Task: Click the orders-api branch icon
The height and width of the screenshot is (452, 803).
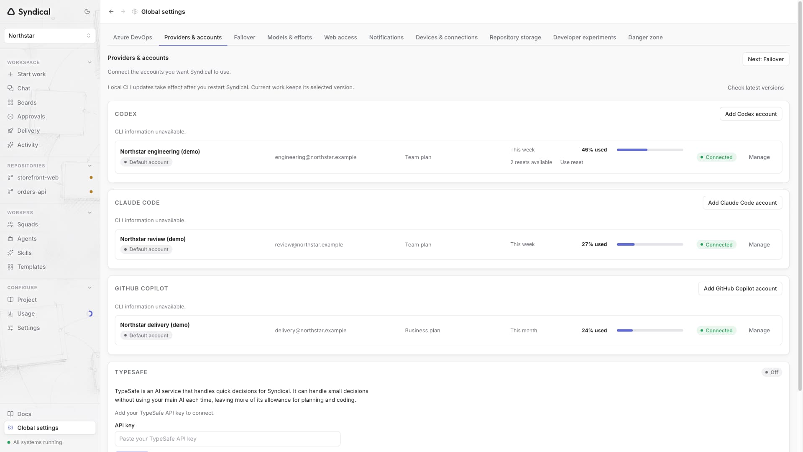Action: (x=10, y=192)
